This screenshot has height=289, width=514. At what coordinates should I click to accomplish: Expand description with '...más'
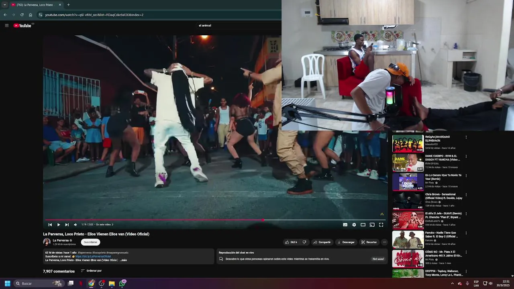coord(123,260)
